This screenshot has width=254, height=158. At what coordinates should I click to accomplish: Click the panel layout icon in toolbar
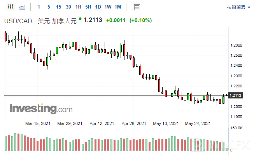[137, 7]
